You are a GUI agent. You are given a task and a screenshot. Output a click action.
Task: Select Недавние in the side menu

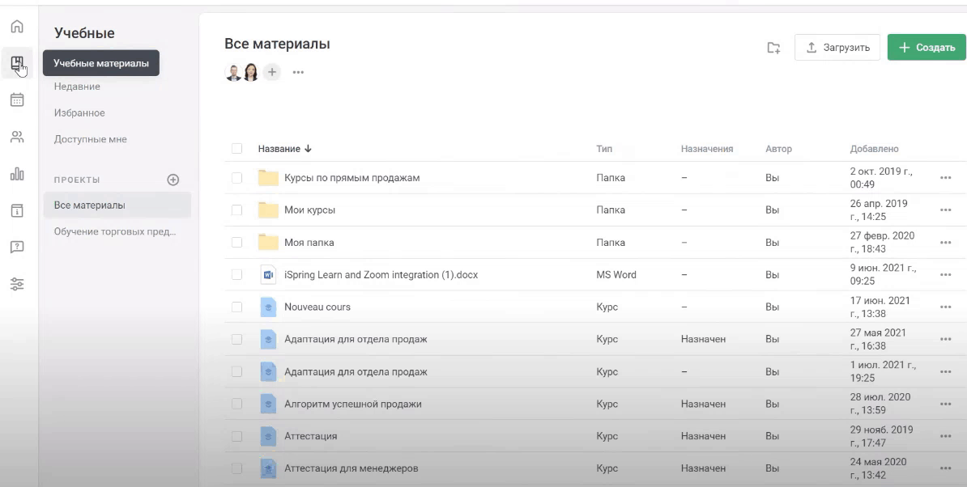click(x=77, y=87)
